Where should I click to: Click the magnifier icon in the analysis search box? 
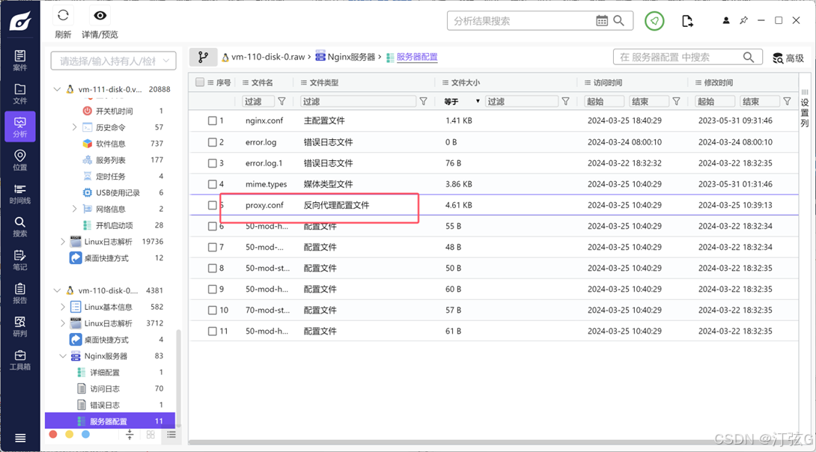[619, 21]
